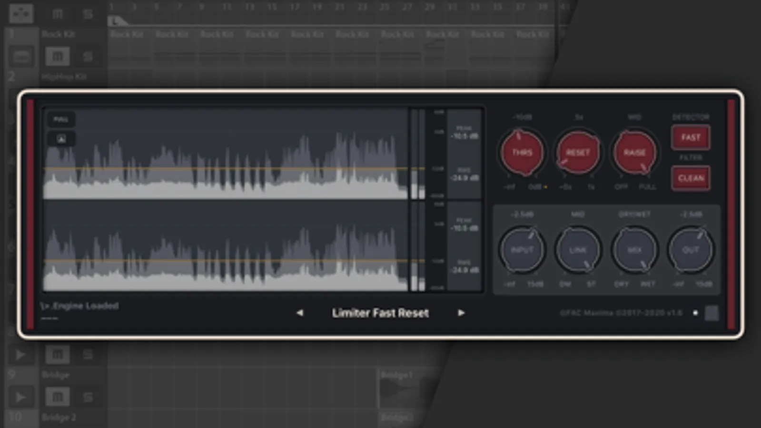The width and height of the screenshot is (761, 428).
Task: Click the GFAC Maxima copyright text
Action: 621,313
